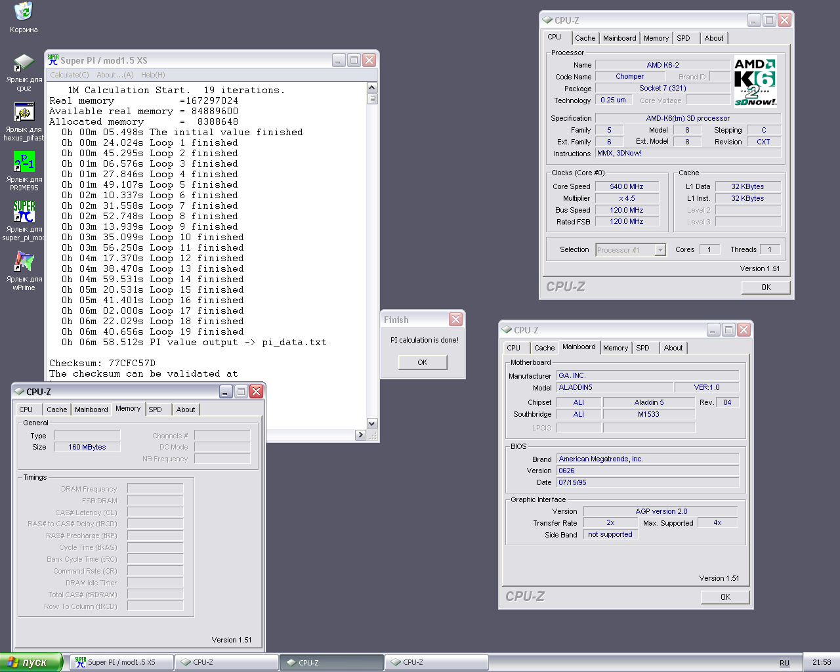The image size is (840, 672).
Task: Click the Memory CPU-Z window title icon
Action: [x=19, y=391]
